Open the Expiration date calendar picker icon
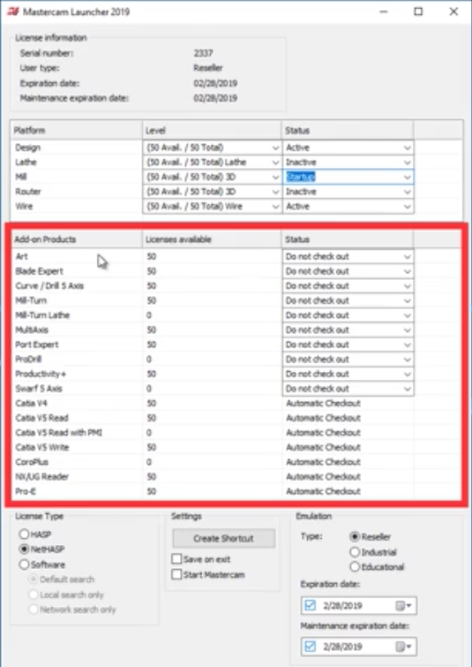This screenshot has height=667, width=472. (x=403, y=606)
